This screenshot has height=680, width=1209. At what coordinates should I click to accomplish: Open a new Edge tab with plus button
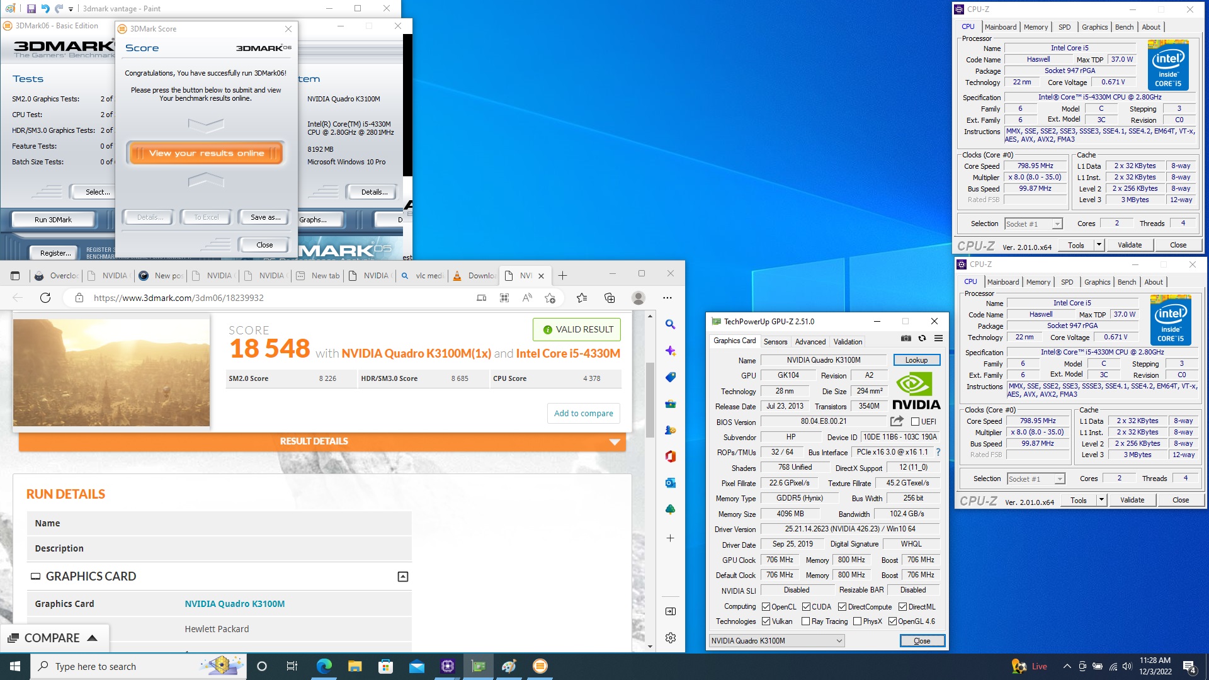pyautogui.click(x=562, y=276)
